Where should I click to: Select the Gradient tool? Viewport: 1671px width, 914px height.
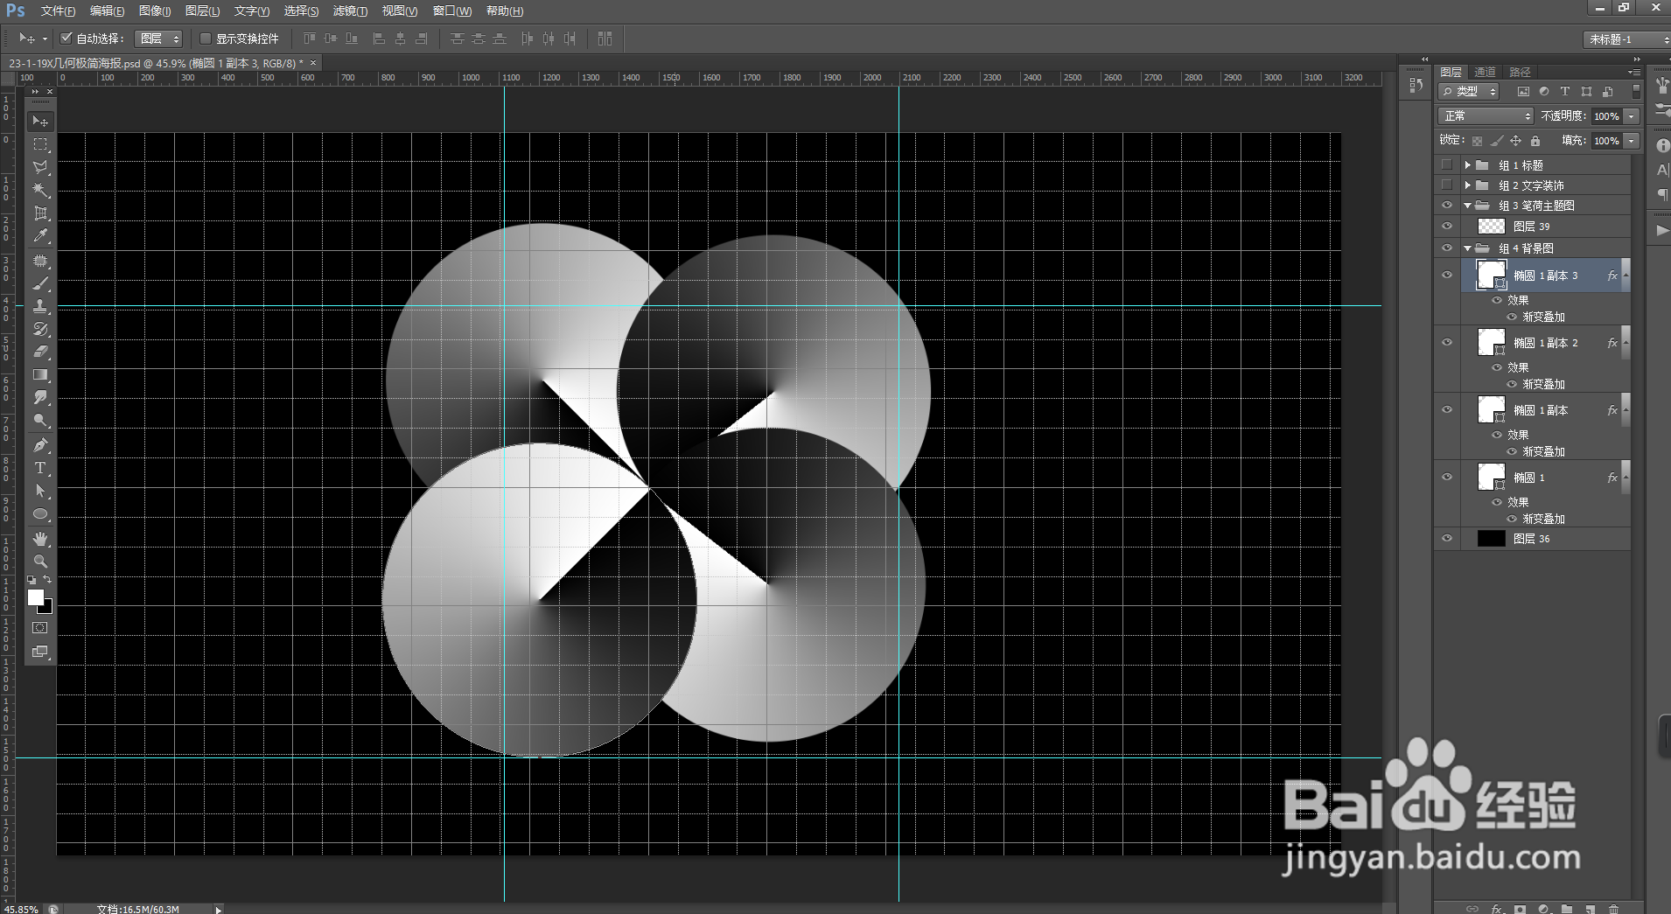(40, 374)
